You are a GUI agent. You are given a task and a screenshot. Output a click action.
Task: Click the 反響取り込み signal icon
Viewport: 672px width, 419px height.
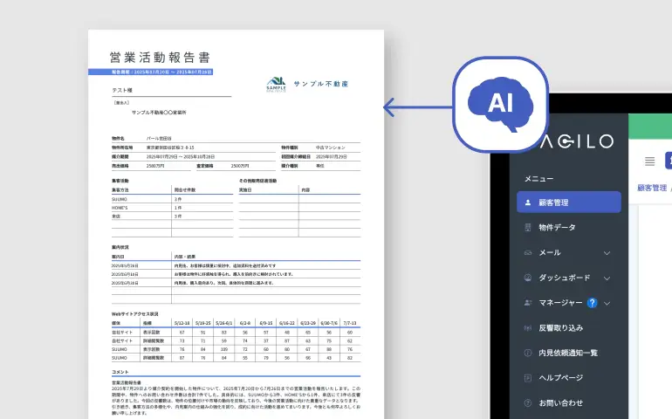[x=527, y=328]
